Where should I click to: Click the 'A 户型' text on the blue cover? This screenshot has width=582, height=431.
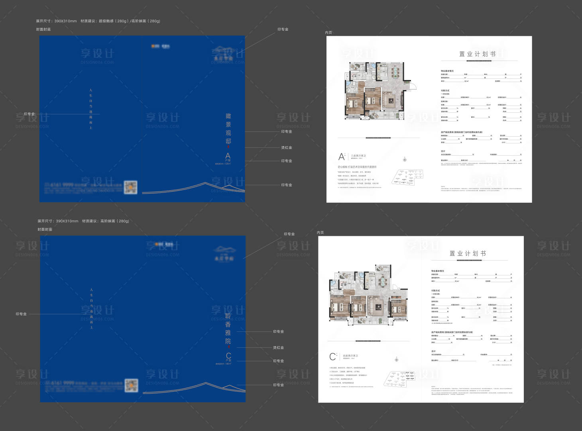(x=228, y=157)
